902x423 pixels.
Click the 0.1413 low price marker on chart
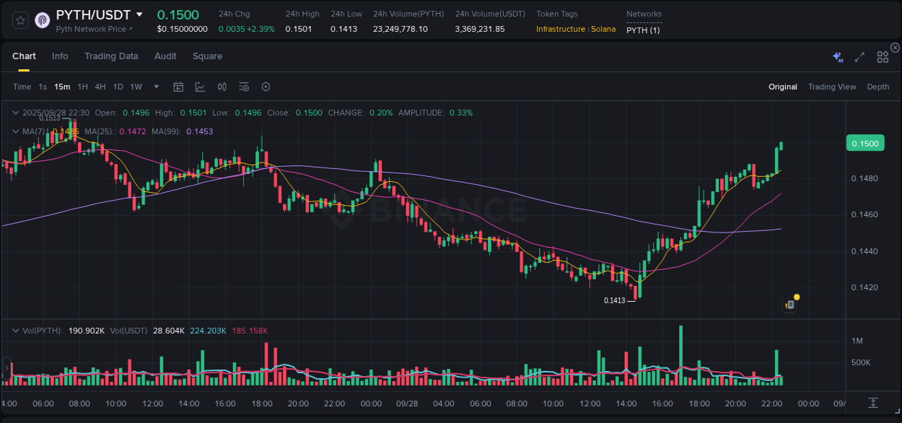[615, 300]
